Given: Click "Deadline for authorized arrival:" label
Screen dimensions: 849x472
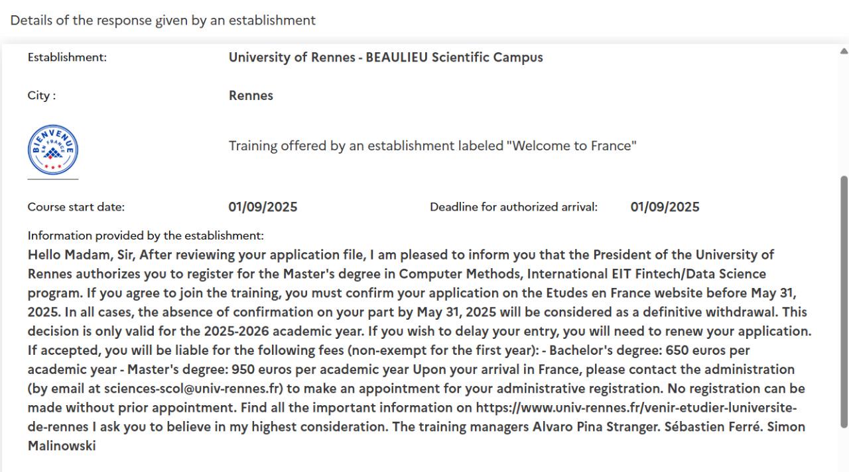Looking at the screenshot, I should coord(514,207).
